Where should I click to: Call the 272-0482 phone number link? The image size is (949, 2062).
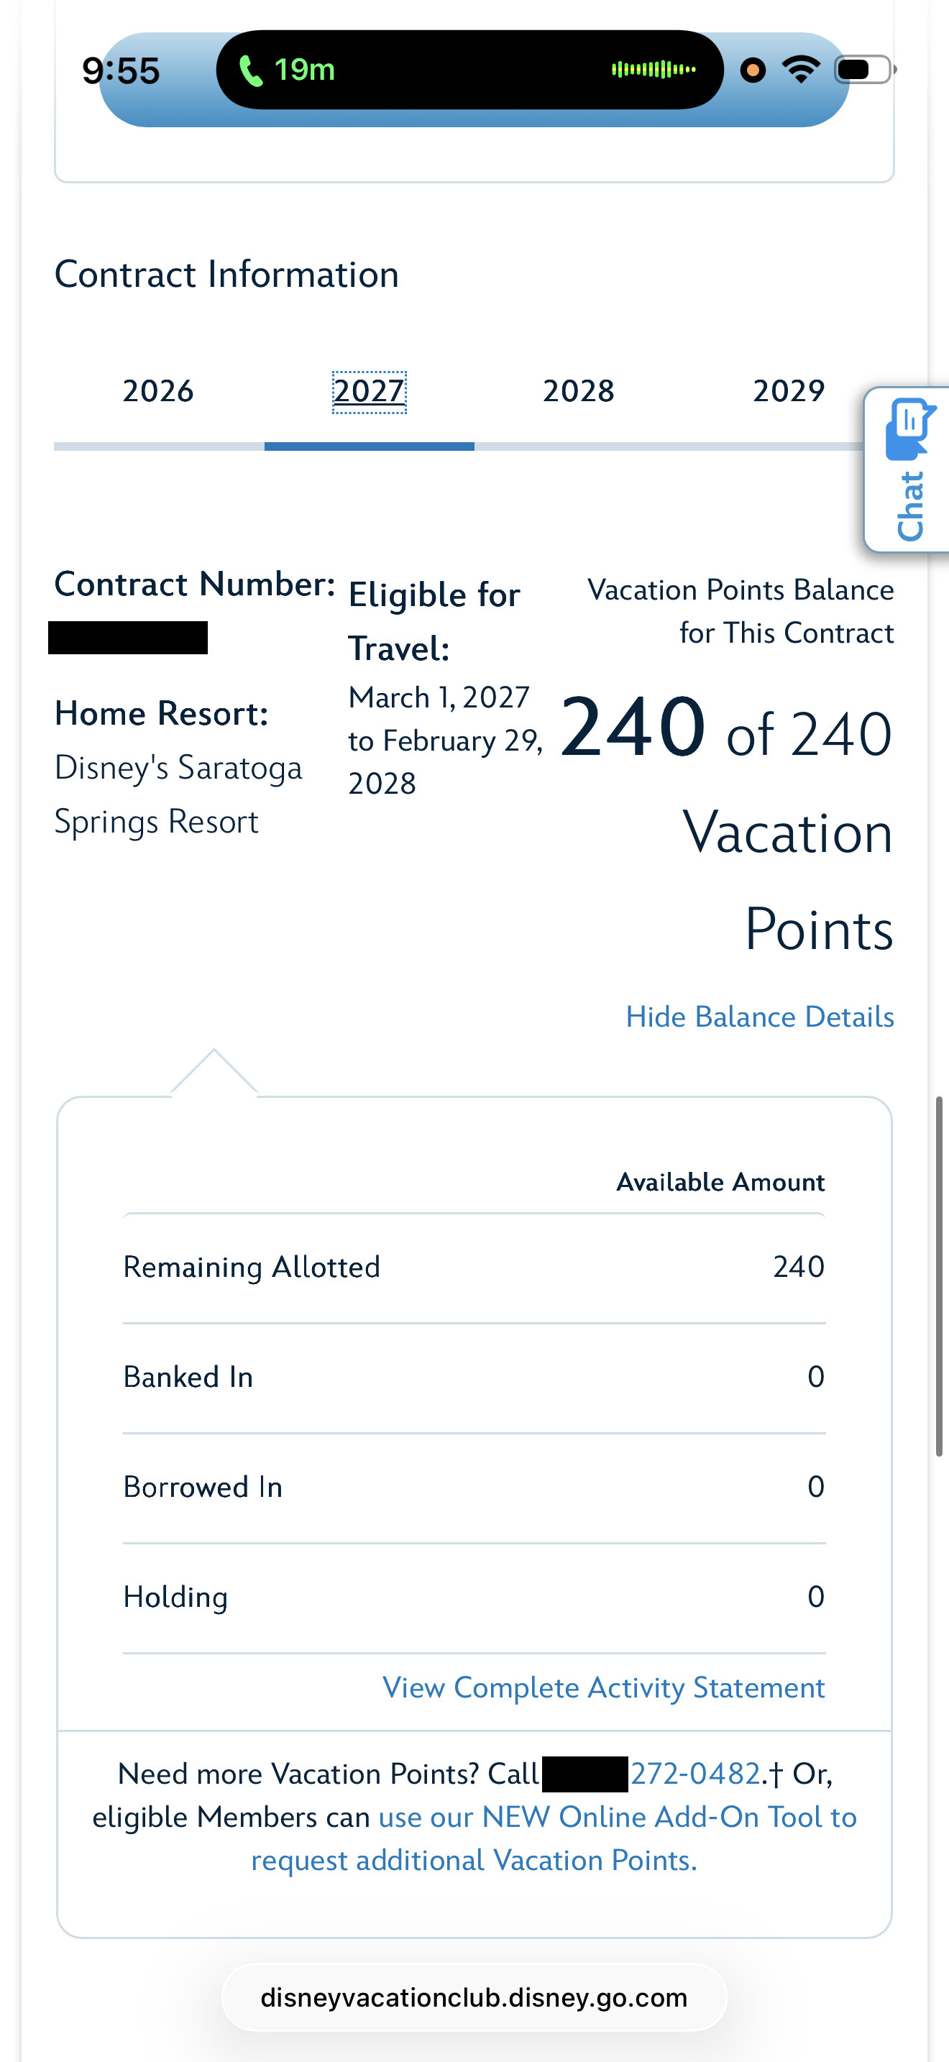pos(694,1774)
